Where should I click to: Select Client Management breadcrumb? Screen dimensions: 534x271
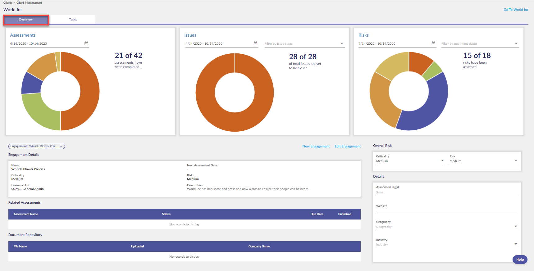pos(29,3)
